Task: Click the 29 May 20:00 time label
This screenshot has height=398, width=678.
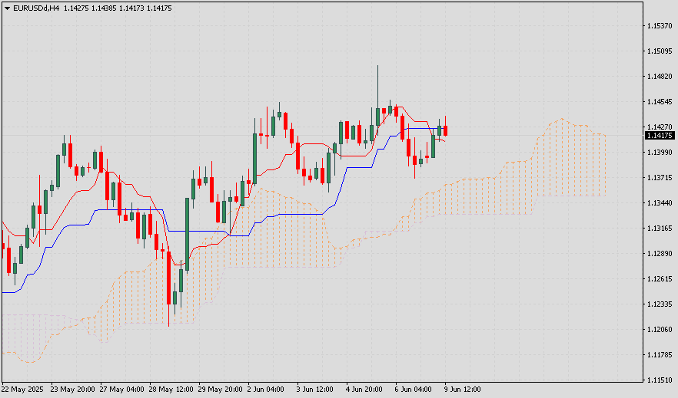Action: (221, 390)
